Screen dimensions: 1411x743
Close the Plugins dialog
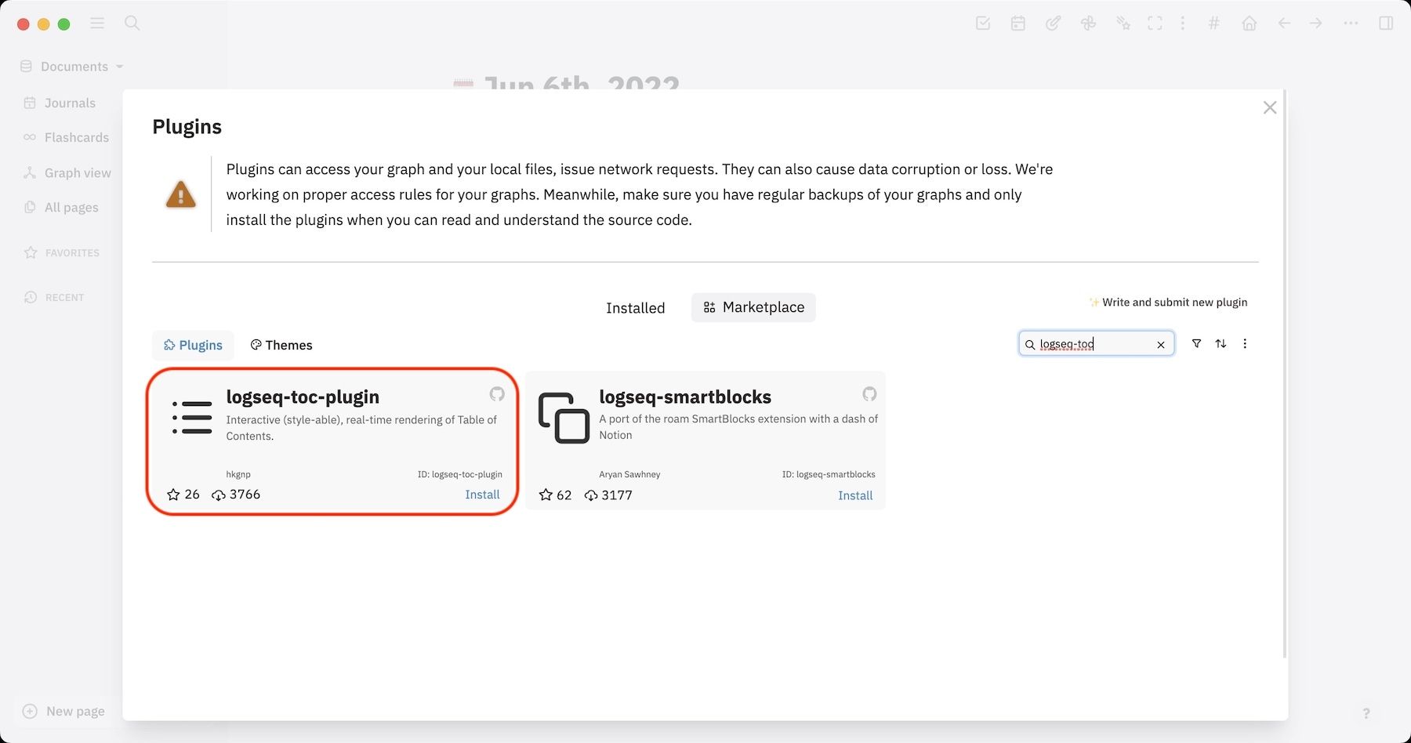point(1270,107)
